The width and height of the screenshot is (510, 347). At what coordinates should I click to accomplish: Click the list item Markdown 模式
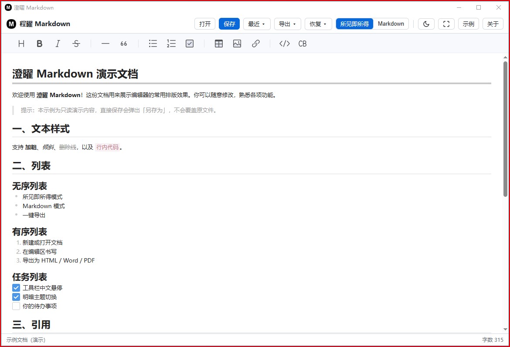click(x=44, y=206)
